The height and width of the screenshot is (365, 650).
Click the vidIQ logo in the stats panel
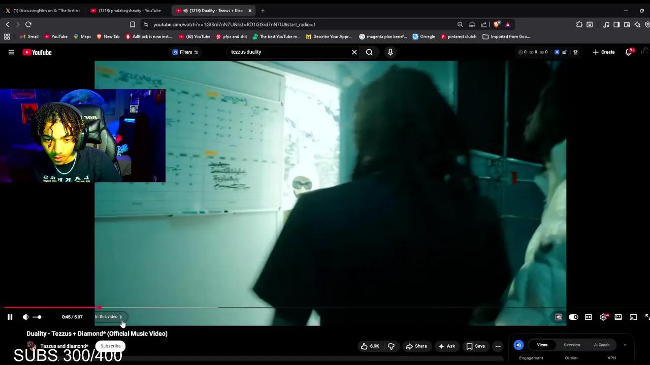(x=518, y=345)
